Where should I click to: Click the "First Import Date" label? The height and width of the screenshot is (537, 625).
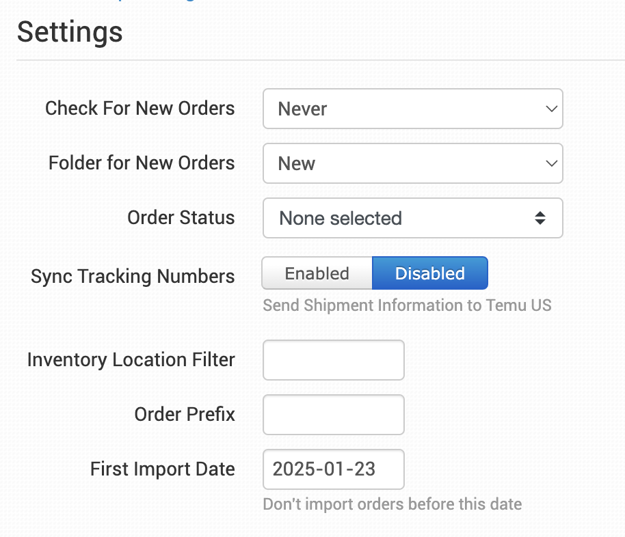pyautogui.click(x=163, y=469)
